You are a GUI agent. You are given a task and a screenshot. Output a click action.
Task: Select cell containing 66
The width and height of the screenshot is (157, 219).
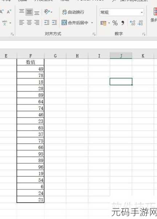(x=31, y=147)
